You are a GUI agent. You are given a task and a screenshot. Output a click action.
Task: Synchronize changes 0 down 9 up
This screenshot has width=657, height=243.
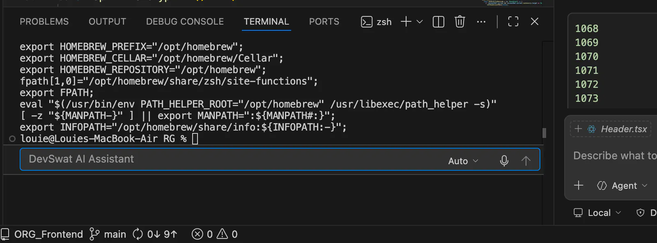(155, 234)
